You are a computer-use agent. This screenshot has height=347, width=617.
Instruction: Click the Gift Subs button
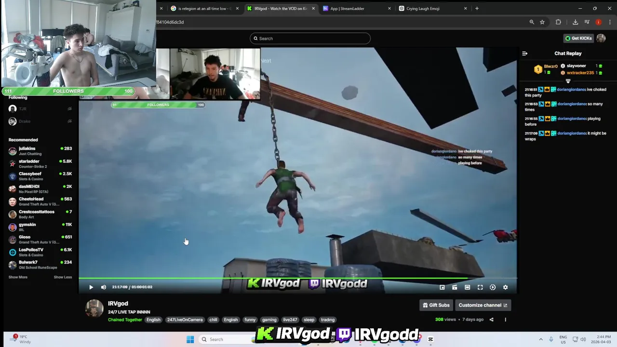tap(436, 305)
